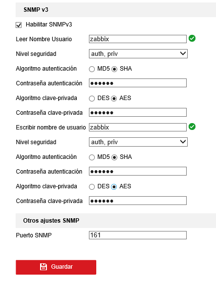216x281 pixels.
Task: Focus the Leer Nombre Usuario field
Action: [138, 39]
